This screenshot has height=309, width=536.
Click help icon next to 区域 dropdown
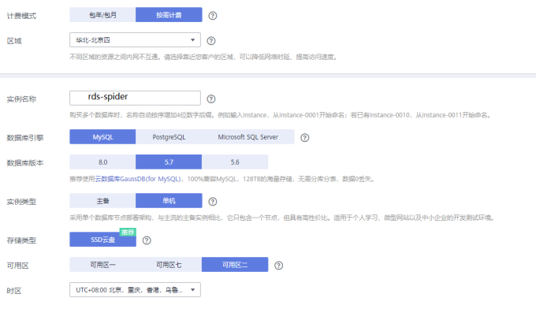pyautogui.click(x=211, y=41)
